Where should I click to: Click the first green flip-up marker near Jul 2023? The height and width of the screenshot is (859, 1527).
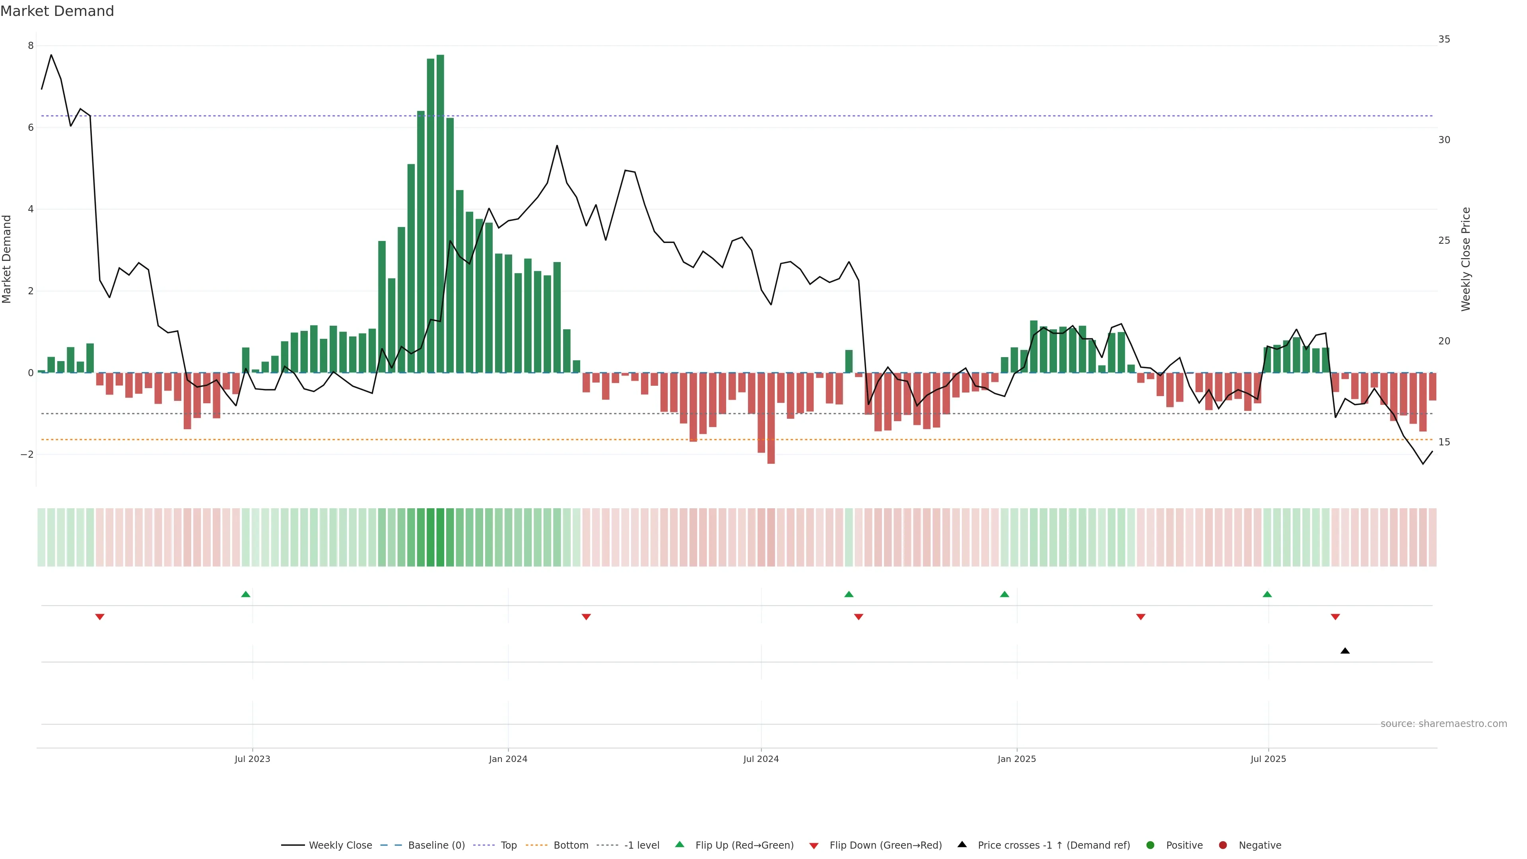click(245, 594)
